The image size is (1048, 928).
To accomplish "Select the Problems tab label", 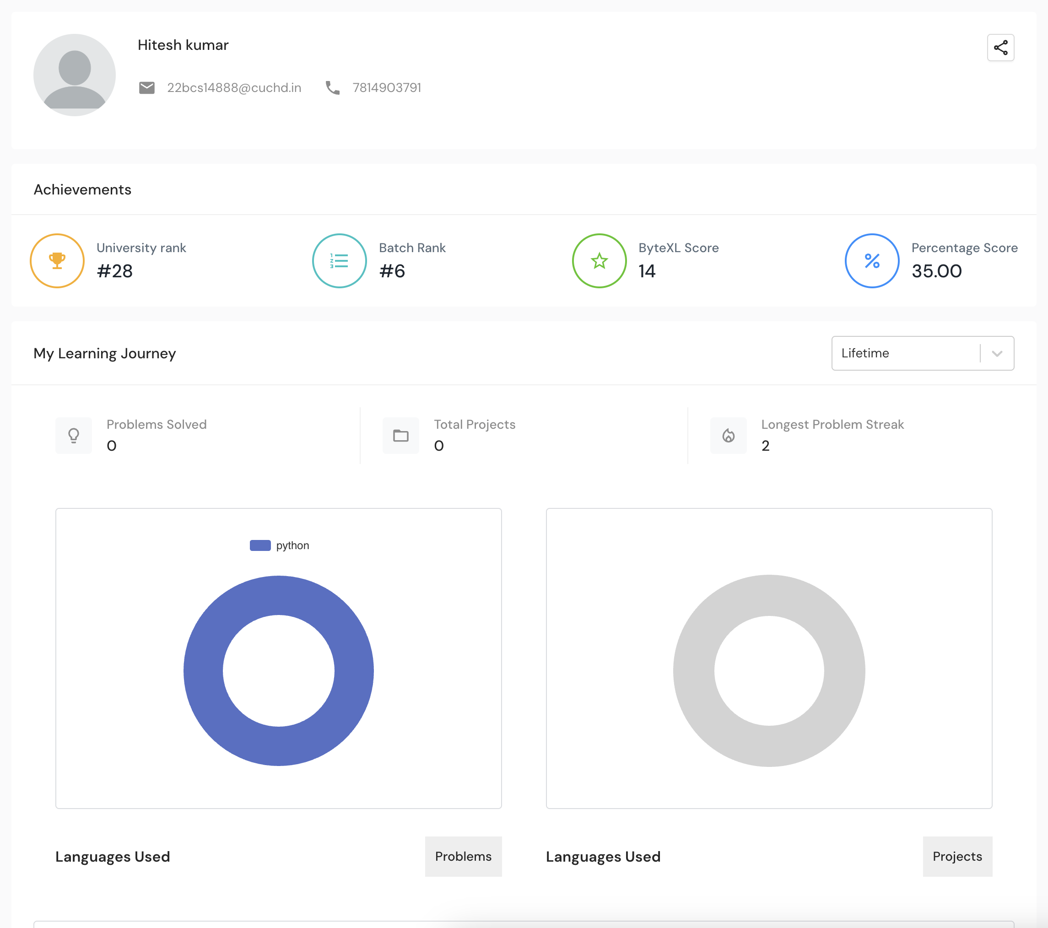I will point(463,856).
